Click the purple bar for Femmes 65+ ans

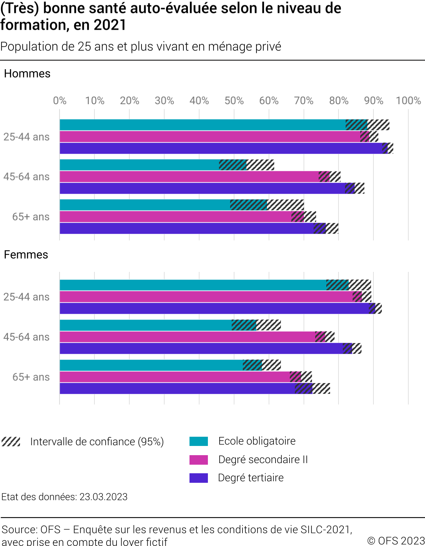[x=178, y=388]
